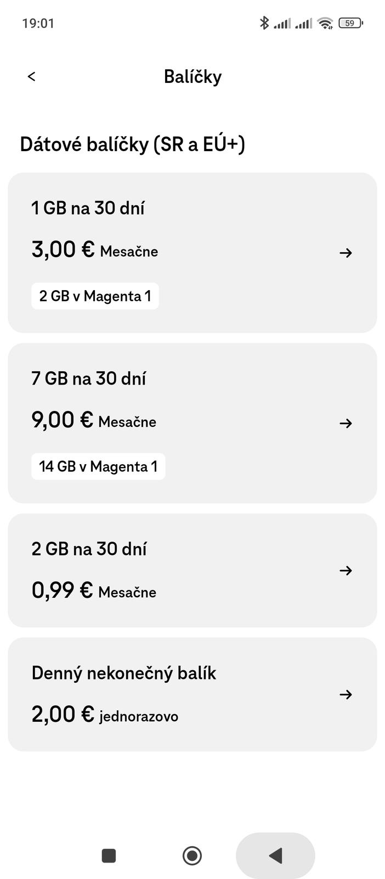Tap the 2 GB v Magenta 1 badge
Screen dimensions: 385x879
(95, 296)
